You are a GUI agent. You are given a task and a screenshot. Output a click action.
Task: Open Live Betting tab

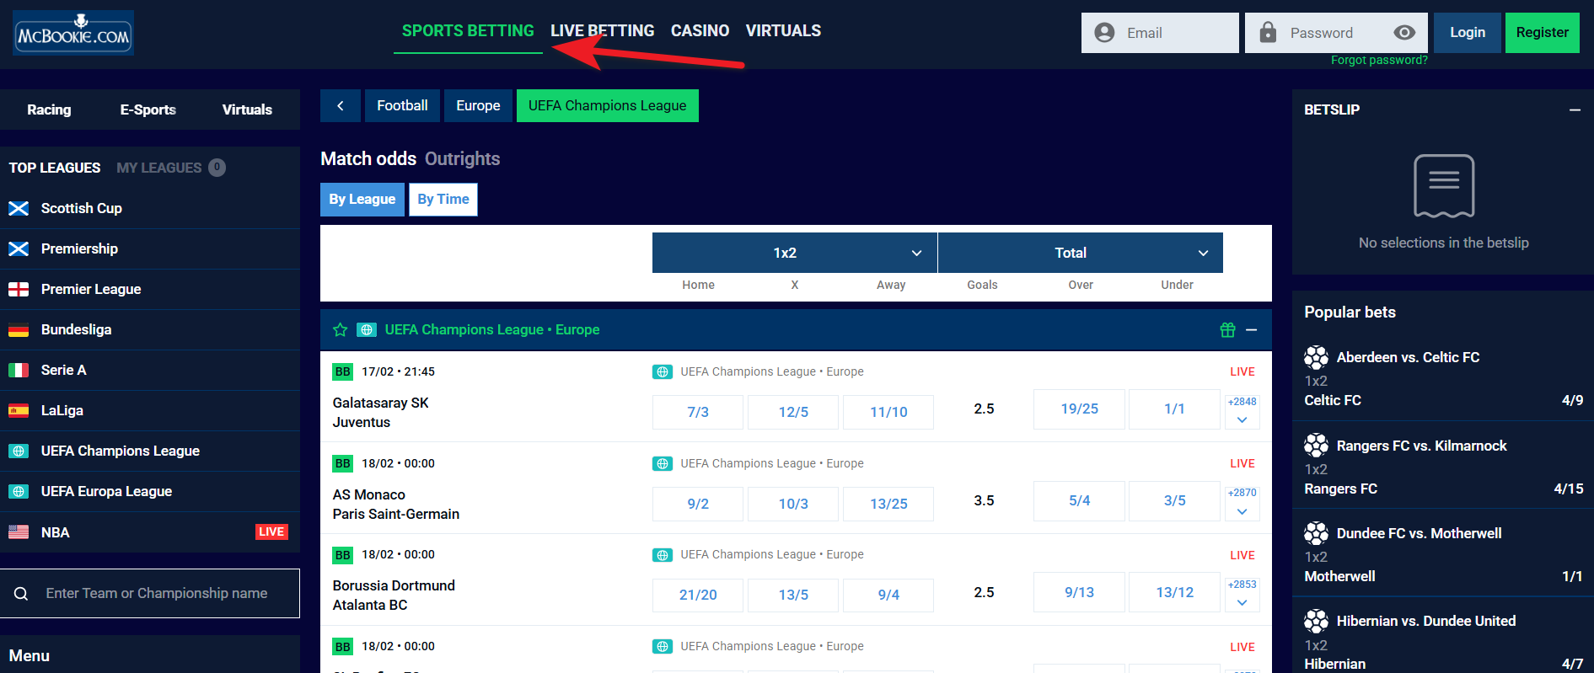[x=603, y=31]
